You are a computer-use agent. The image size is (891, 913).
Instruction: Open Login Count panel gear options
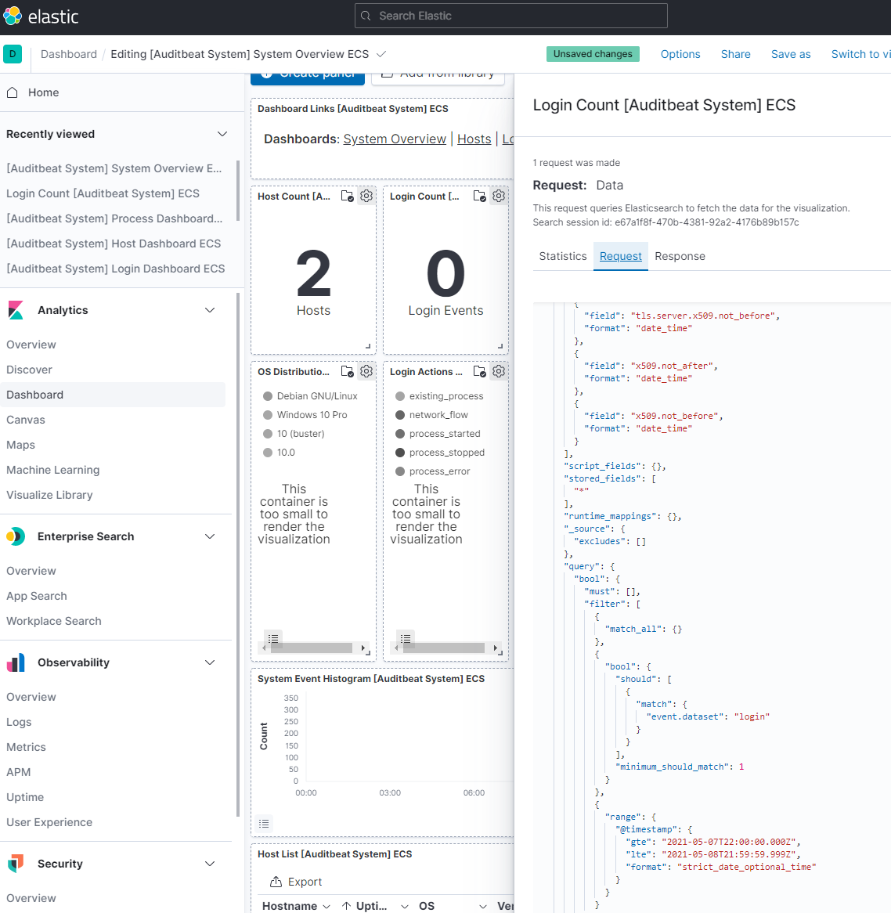(x=499, y=197)
